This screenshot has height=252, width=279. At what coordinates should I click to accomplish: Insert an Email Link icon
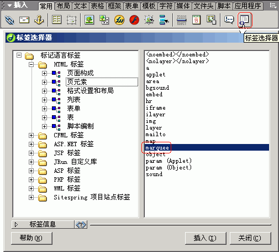coord(24,20)
